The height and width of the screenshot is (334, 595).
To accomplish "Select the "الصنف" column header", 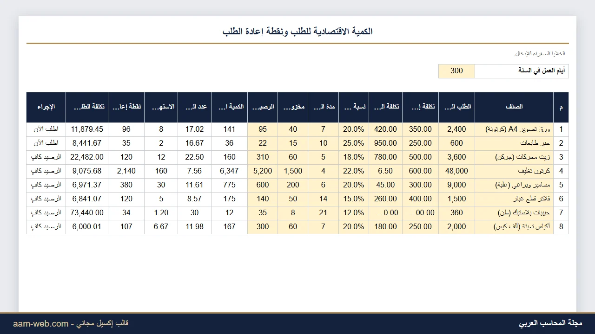I will (514, 107).
